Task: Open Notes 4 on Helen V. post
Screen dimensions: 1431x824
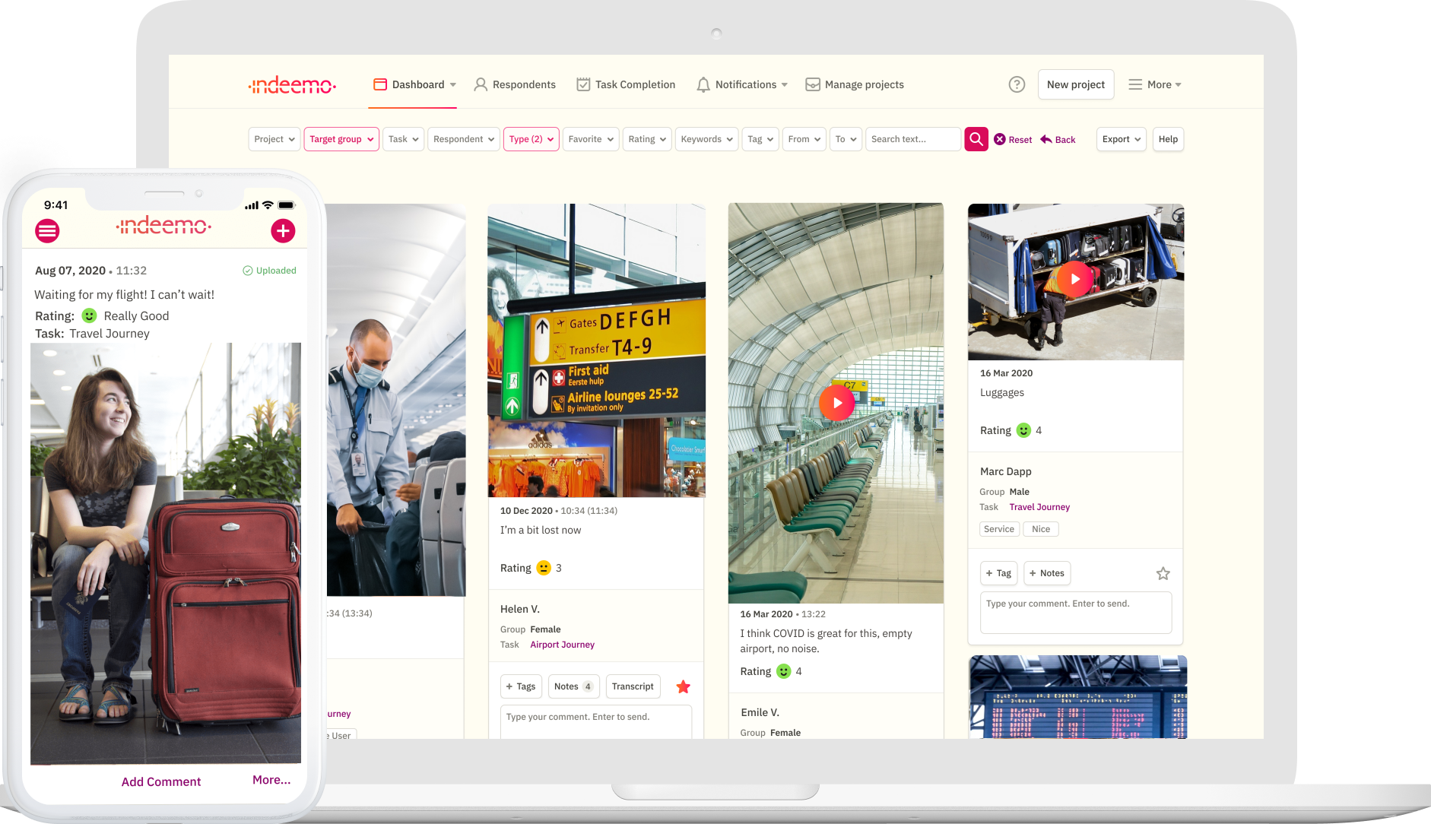Action: 574,686
